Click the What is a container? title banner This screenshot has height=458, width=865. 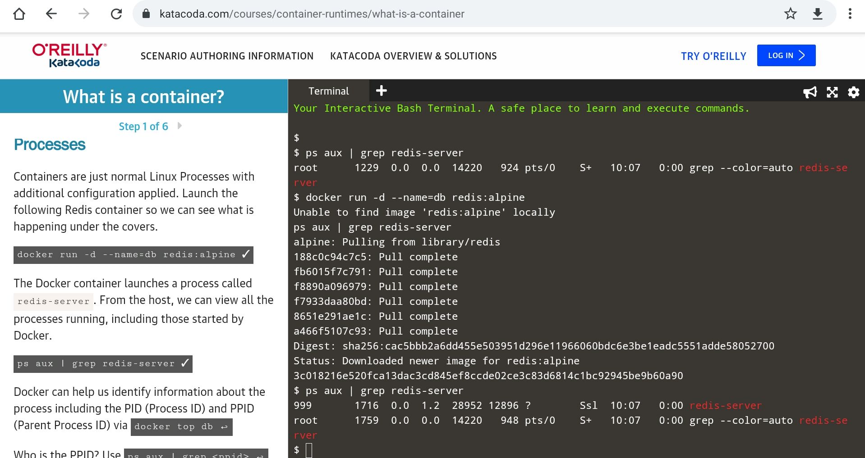143,96
